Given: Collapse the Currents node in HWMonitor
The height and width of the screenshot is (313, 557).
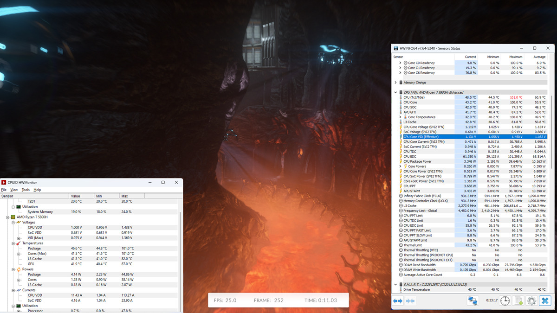Looking at the screenshot, I should click(13, 290).
